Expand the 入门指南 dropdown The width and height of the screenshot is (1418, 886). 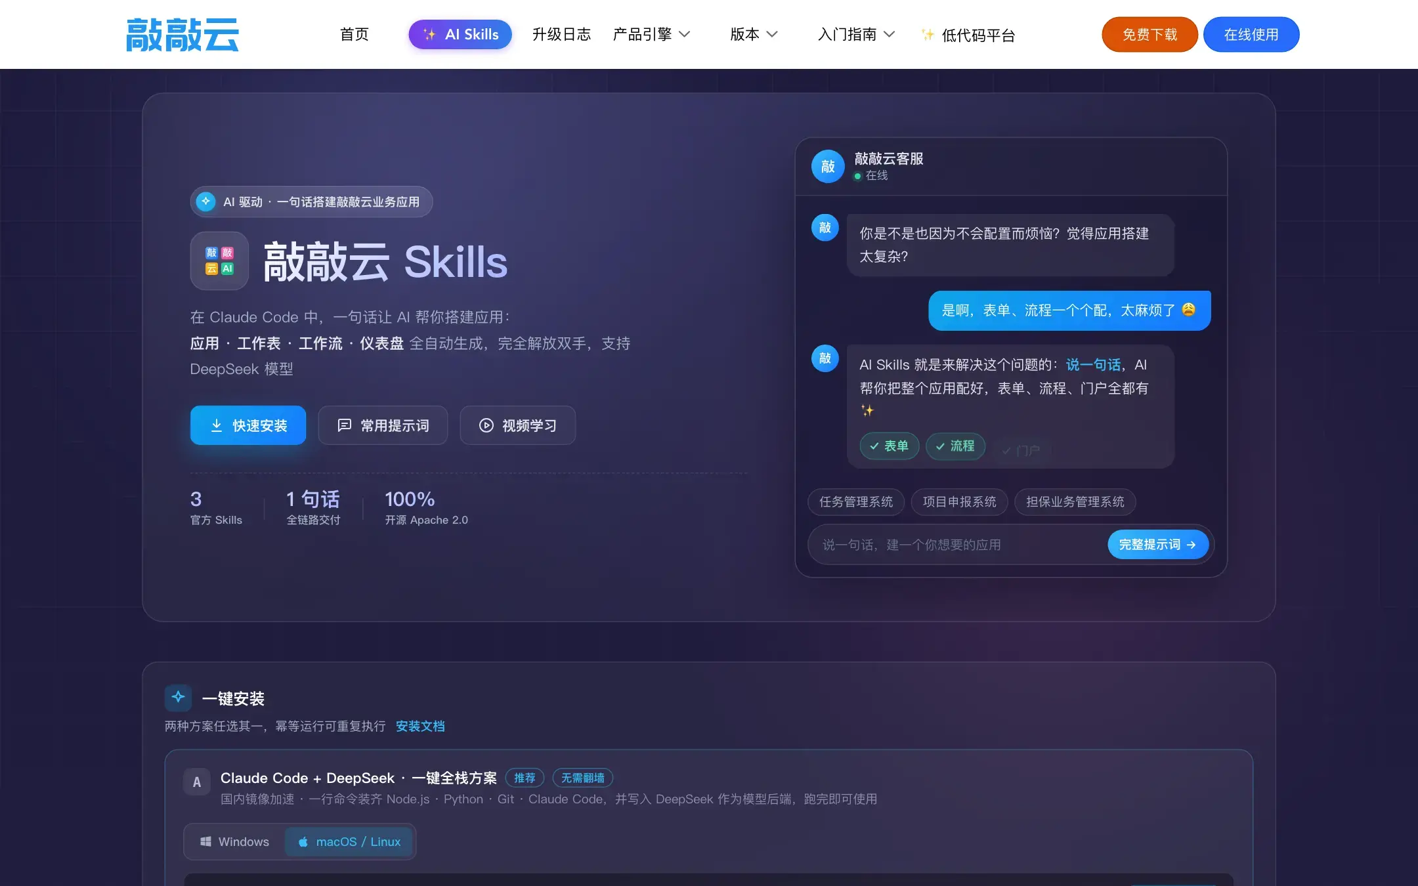coord(856,34)
